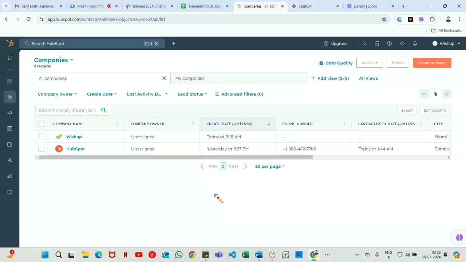Open the CRM contacts icon in sidebar
The image size is (466, 262).
pos(10,97)
